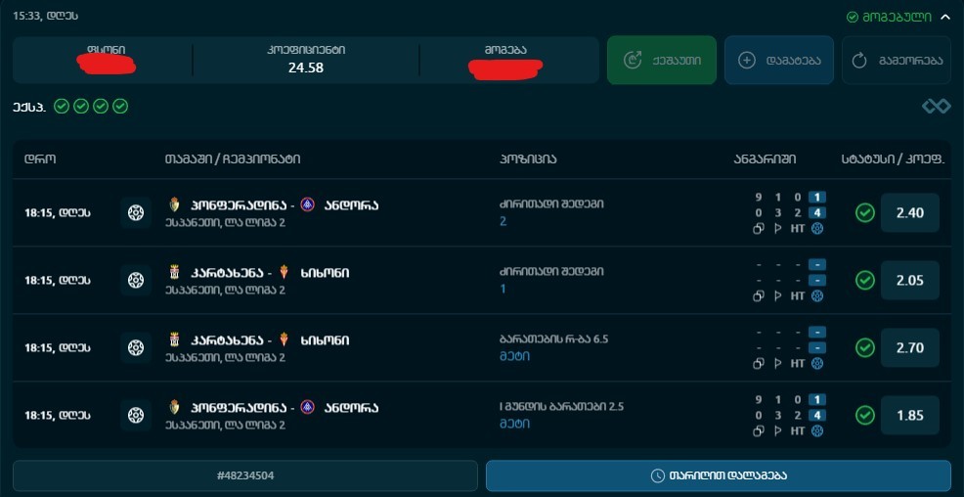This screenshot has height=497, width=964.
Task: Click the ხიხონი club crest in the 2.05 odds row
Action: [284, 272]
